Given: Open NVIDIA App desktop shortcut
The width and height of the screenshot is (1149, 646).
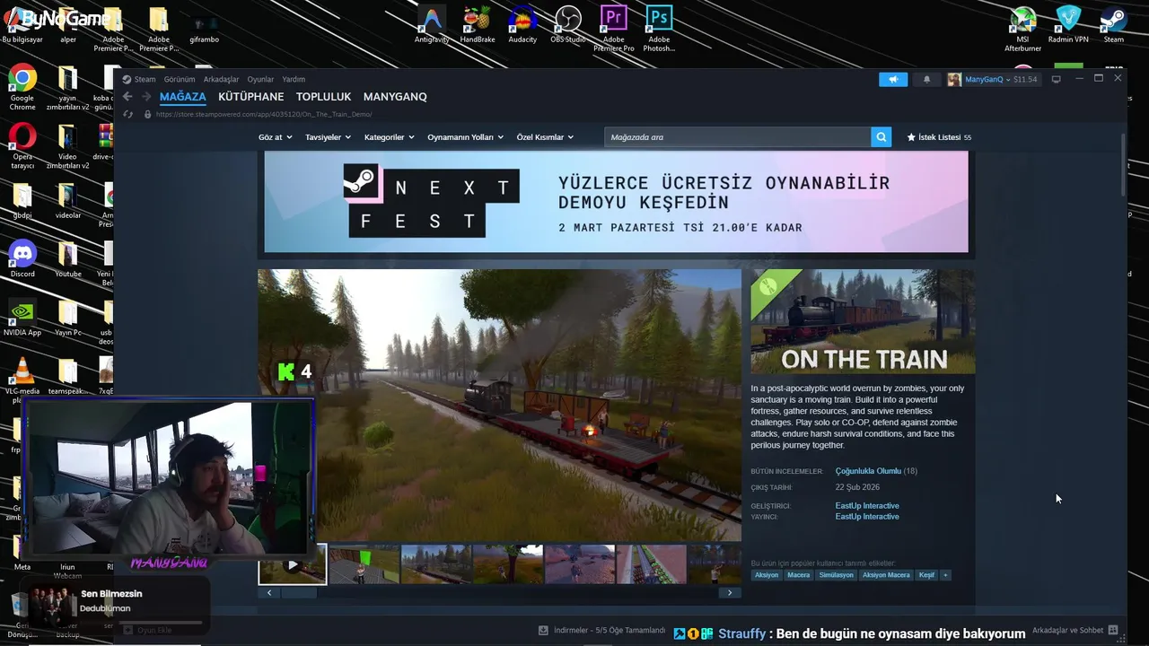Looking at the screenshot, I should coord(22,319).
